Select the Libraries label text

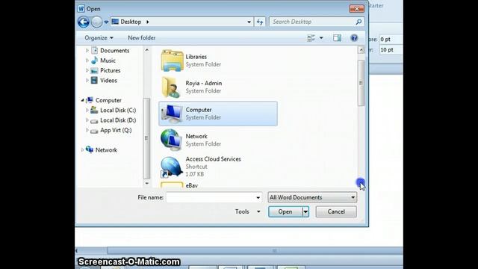pos(196,57)
